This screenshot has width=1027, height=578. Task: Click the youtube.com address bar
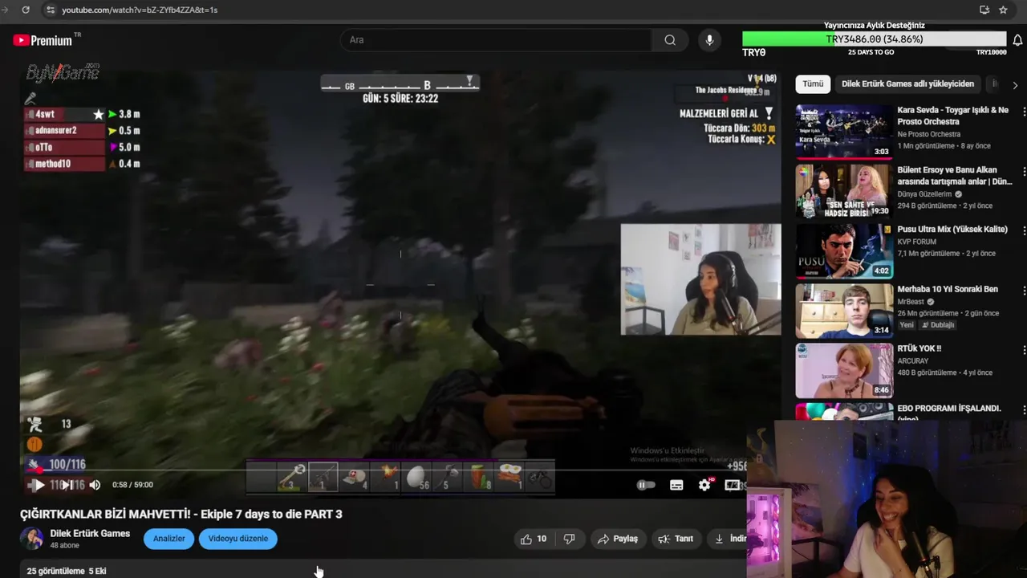tap(513, 10)
